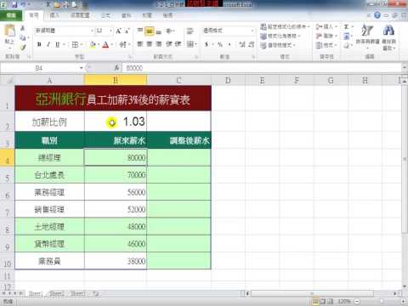Click the Merge and Center icon

tap(190, 44)
